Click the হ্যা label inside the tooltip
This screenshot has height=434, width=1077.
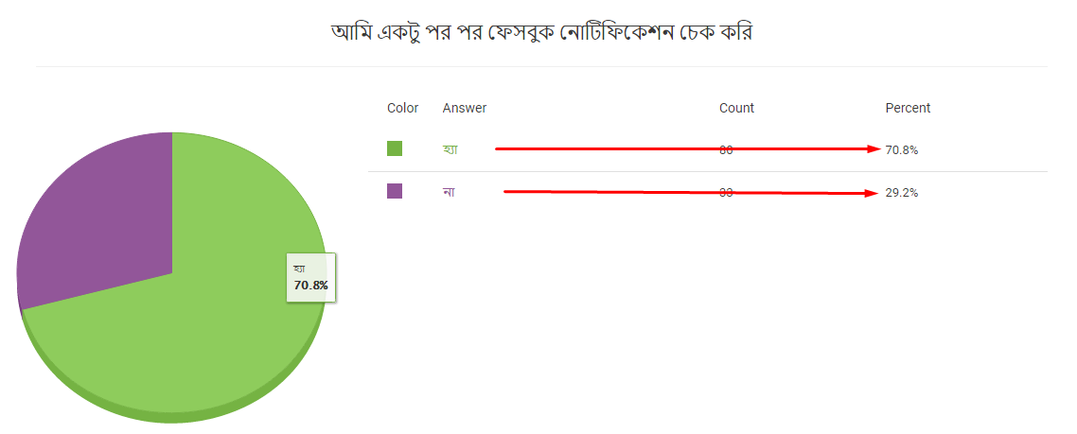[x=299, y=268]
